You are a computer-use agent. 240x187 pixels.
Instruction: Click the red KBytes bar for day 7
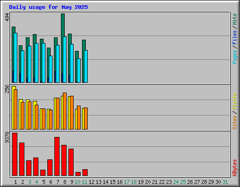57,156
